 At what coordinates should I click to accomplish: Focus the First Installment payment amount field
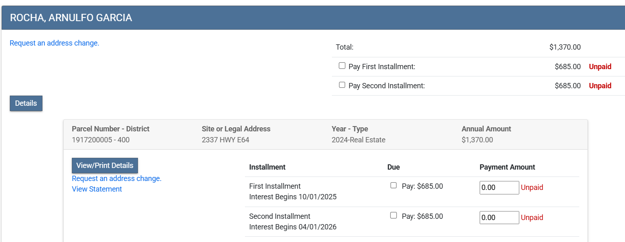pos(499,187)
